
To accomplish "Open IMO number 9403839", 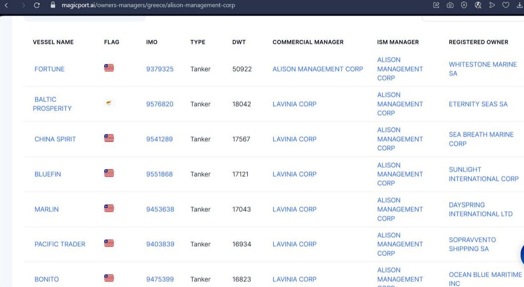I will point(160,244).
